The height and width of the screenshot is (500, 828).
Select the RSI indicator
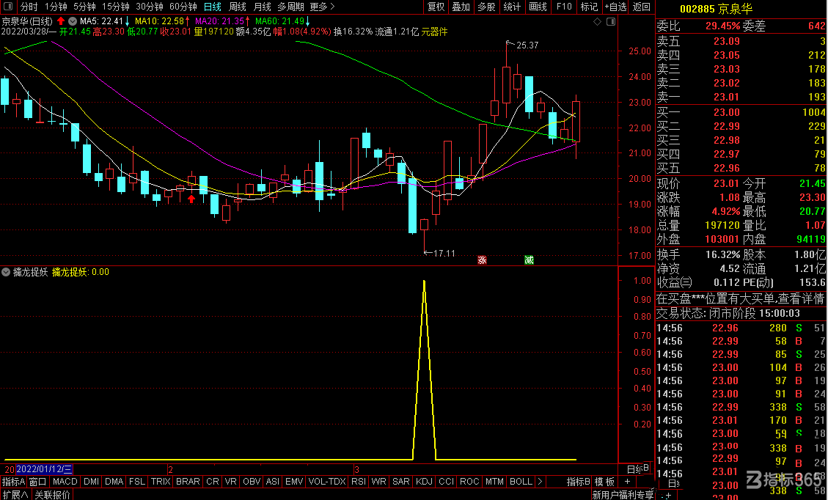pyautogui.click(x=359, y=482)
